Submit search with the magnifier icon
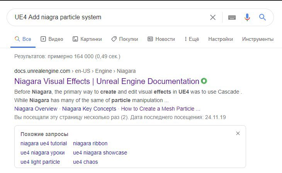 click(x=262, y=17)
